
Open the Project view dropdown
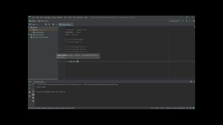tap(33, 24)
